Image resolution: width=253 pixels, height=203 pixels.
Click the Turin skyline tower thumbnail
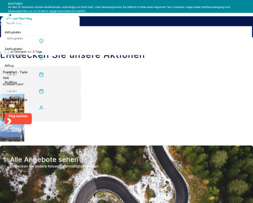pos(12,131)
